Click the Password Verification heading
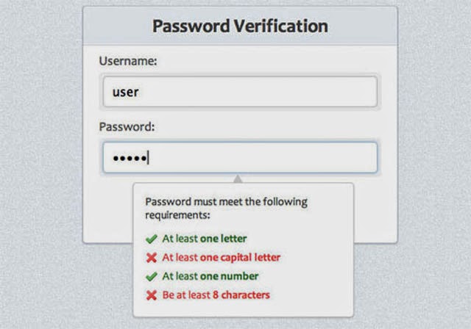 [x=241, y=26]
